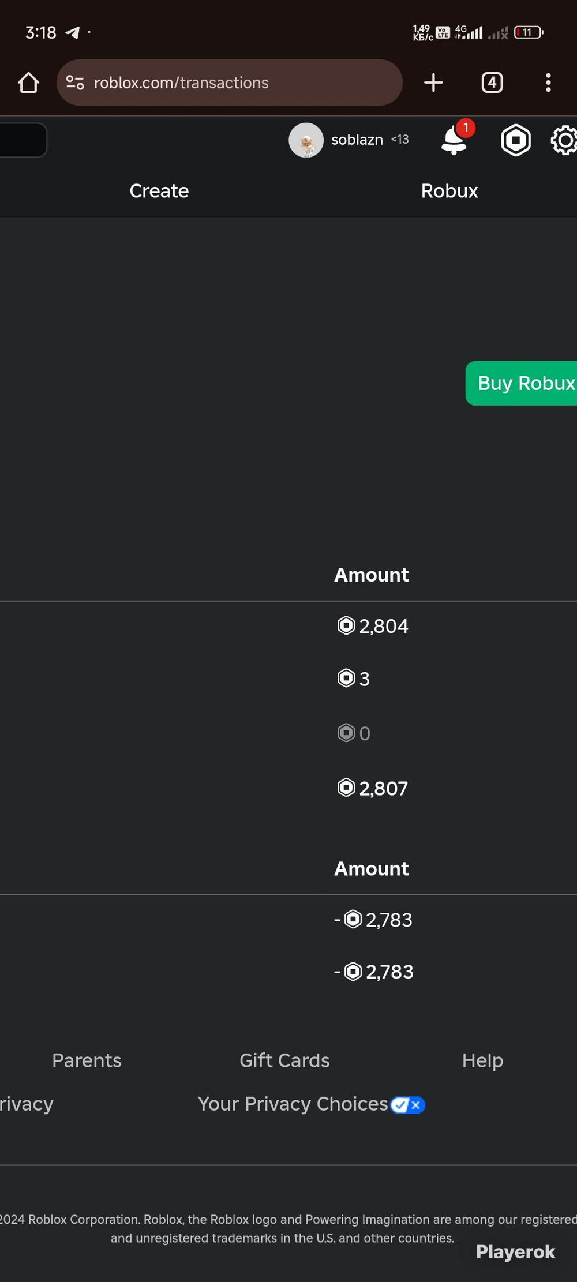This screenshot has width=577, height=1282.
Task: Switch to the Create tab
Action: coord(159,191)
